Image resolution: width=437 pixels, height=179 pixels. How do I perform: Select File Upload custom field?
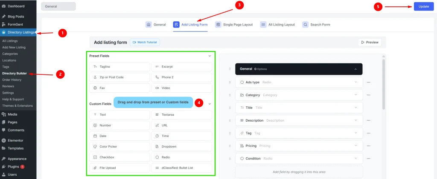coord(119,168)
